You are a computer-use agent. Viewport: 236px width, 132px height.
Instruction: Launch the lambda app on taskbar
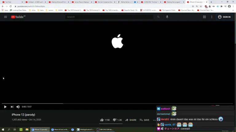click(21, 130)
